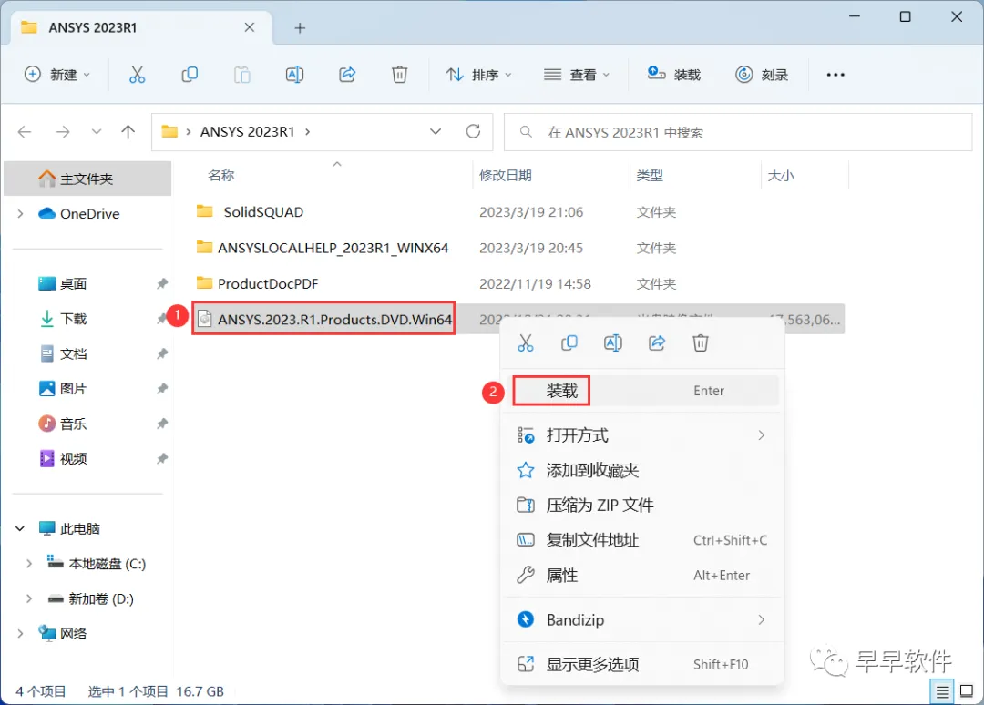Viewport: 984px width, 705px height.
Task: Sort by the 名称 column header
Action: coord(221,176)
